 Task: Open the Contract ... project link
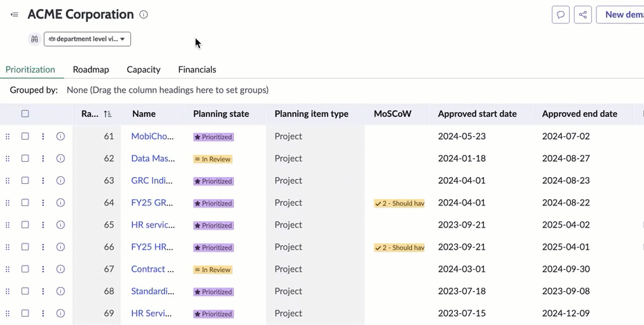152,269
